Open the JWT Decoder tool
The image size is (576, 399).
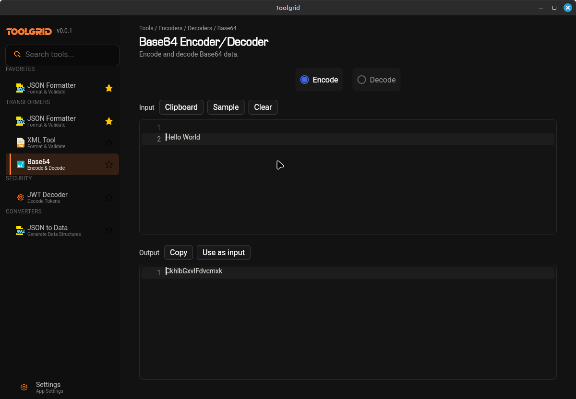48,197
